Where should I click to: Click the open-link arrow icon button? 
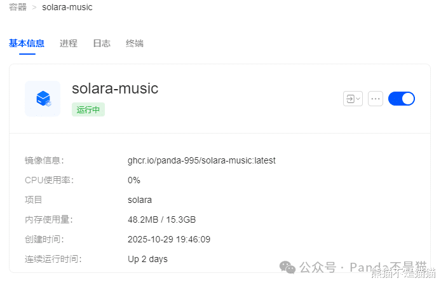coord(349,99)
